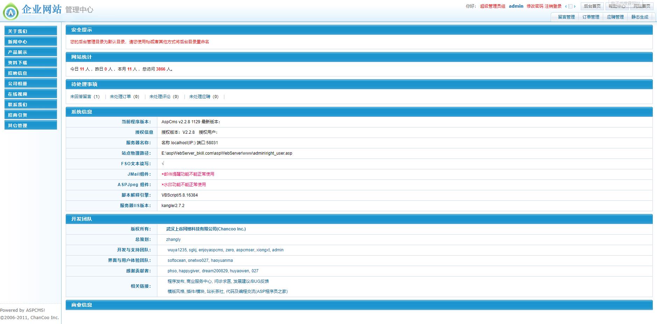Screen dimensions: 657x324
Task: Open the 产品展示 sidebar menu
Action: click(31, 52)
